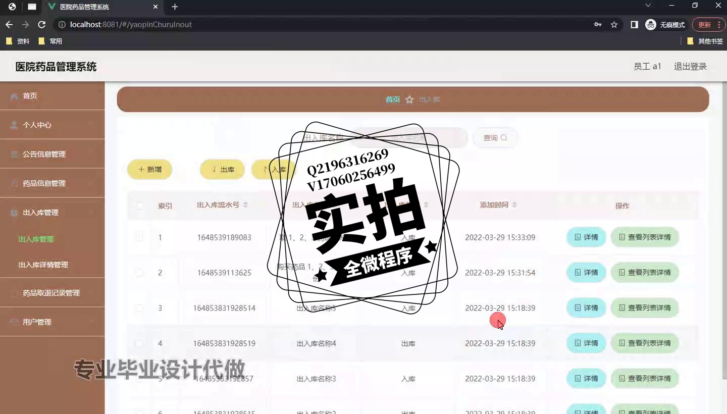Image resolution: width=727 pixels, height=414 pixels.
Task: Open 首页 in sidebar
Action: coord(53,96)
